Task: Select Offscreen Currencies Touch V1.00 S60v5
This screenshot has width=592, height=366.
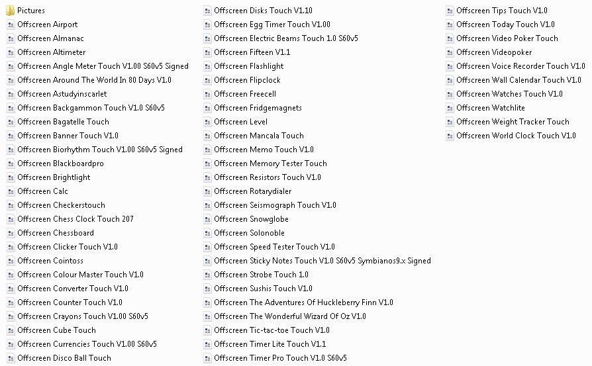Action: (87, 344)
